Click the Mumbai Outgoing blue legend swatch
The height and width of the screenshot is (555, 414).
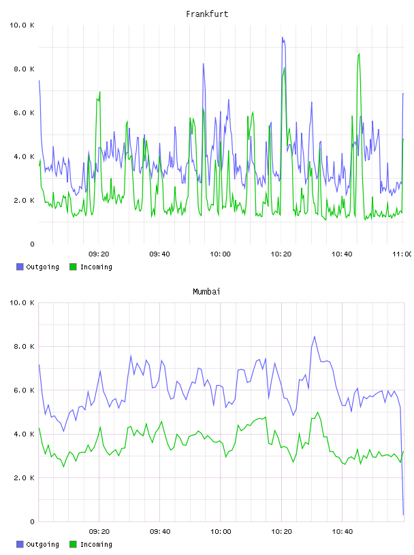click(x=20, y=544)
